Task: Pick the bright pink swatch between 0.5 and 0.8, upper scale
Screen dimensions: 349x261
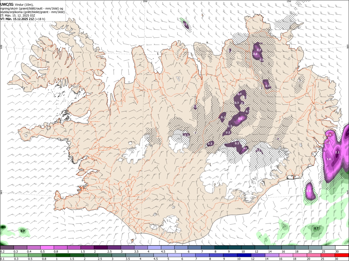Action: click(47, 248)
